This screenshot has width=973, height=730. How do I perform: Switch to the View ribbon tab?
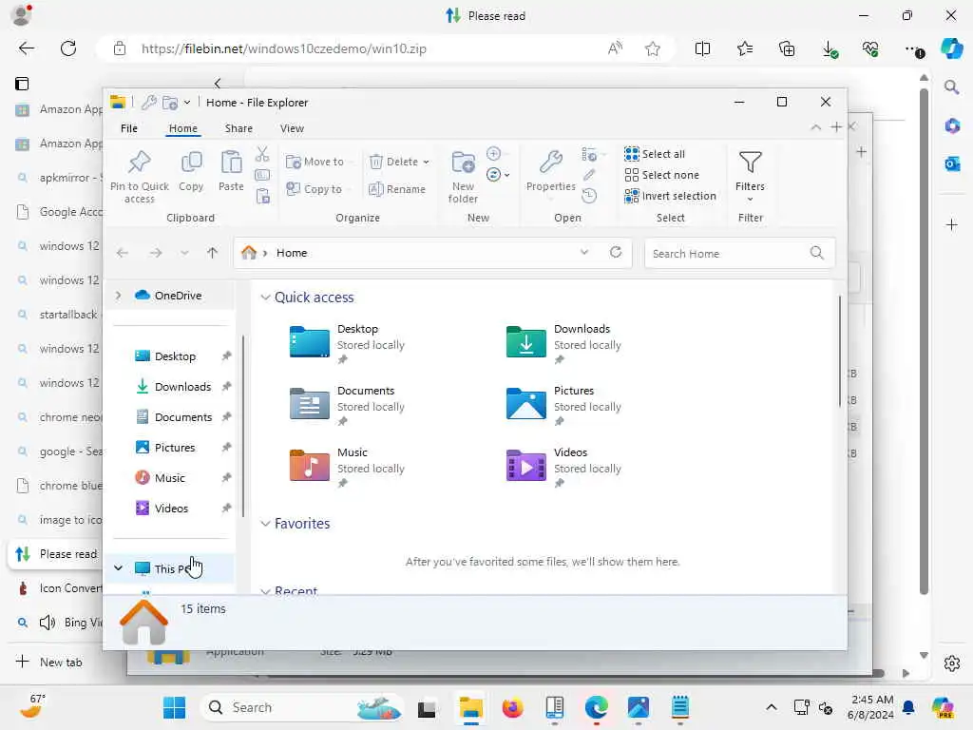(x=292, y=128)
